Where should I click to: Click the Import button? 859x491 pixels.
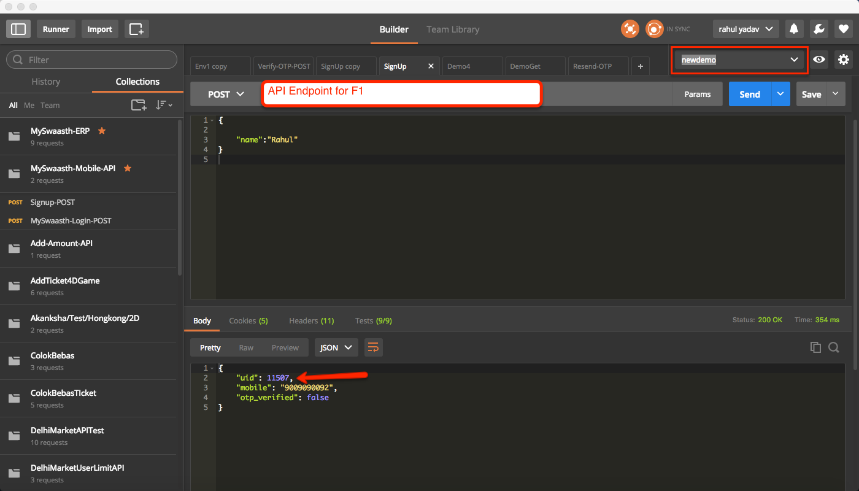[99, 29]
